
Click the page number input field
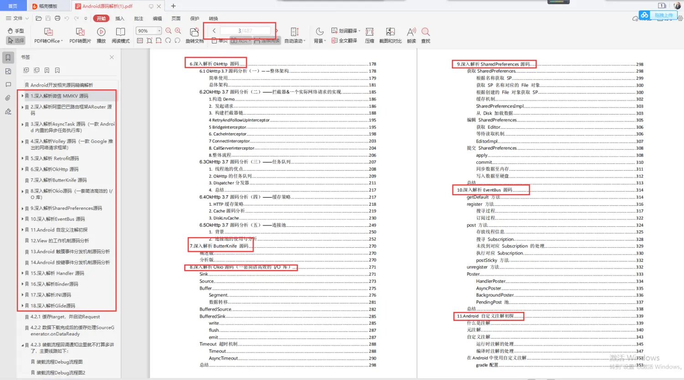pyautogui.click(x=245, y=31)
